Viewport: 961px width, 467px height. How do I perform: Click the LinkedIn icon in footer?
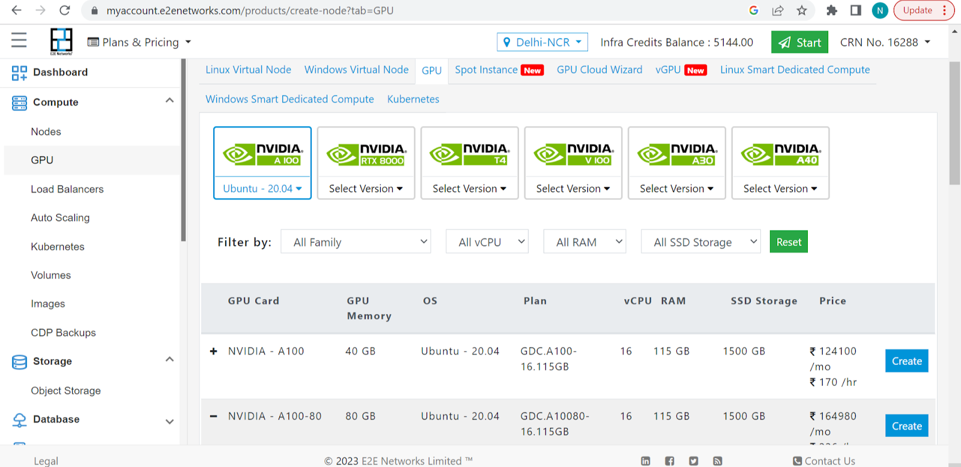click(646, 461)
